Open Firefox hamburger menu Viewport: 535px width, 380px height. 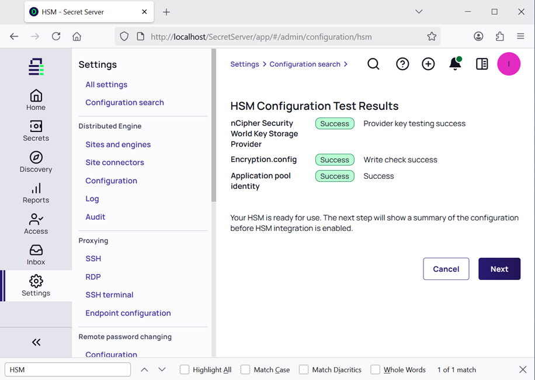[520, 36]
